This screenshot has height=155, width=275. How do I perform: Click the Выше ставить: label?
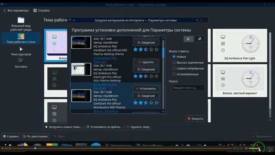click(x=179, y=51)
